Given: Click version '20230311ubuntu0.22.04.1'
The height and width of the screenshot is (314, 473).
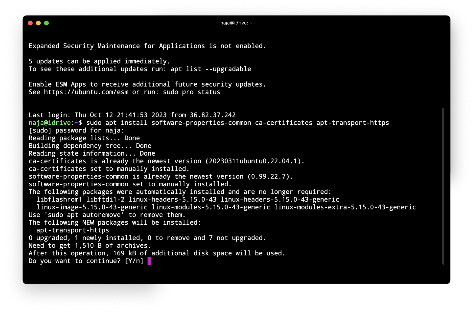Looking at the screenshot, I should (x=253, y=161).
